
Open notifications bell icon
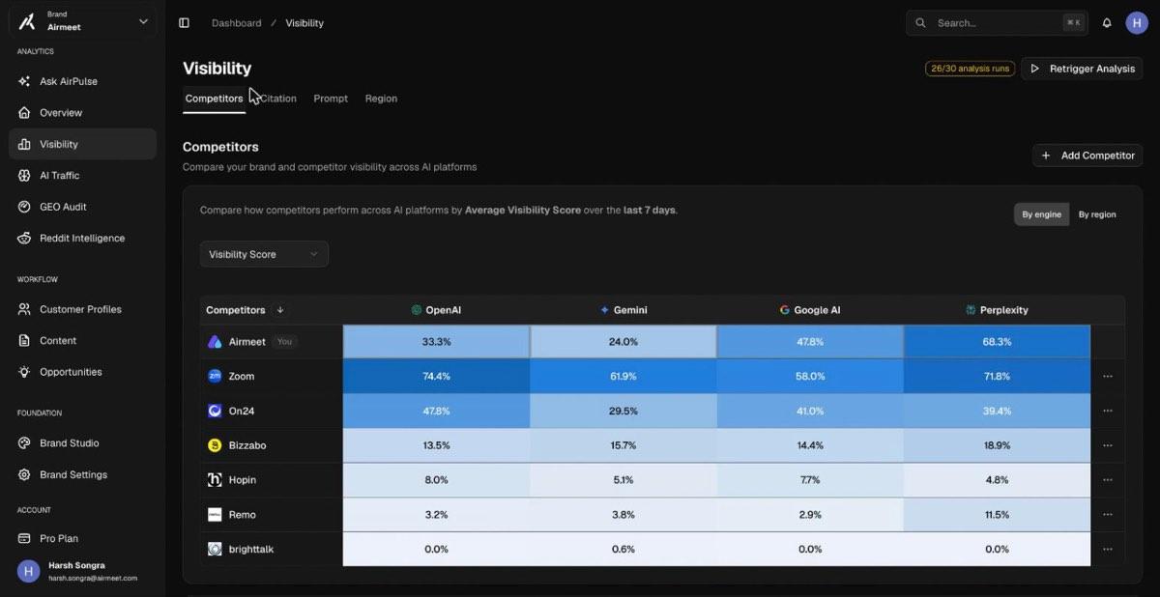coord(1107,23)
